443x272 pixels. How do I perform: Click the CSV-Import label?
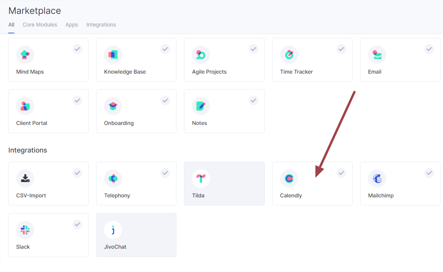point(31,195)
